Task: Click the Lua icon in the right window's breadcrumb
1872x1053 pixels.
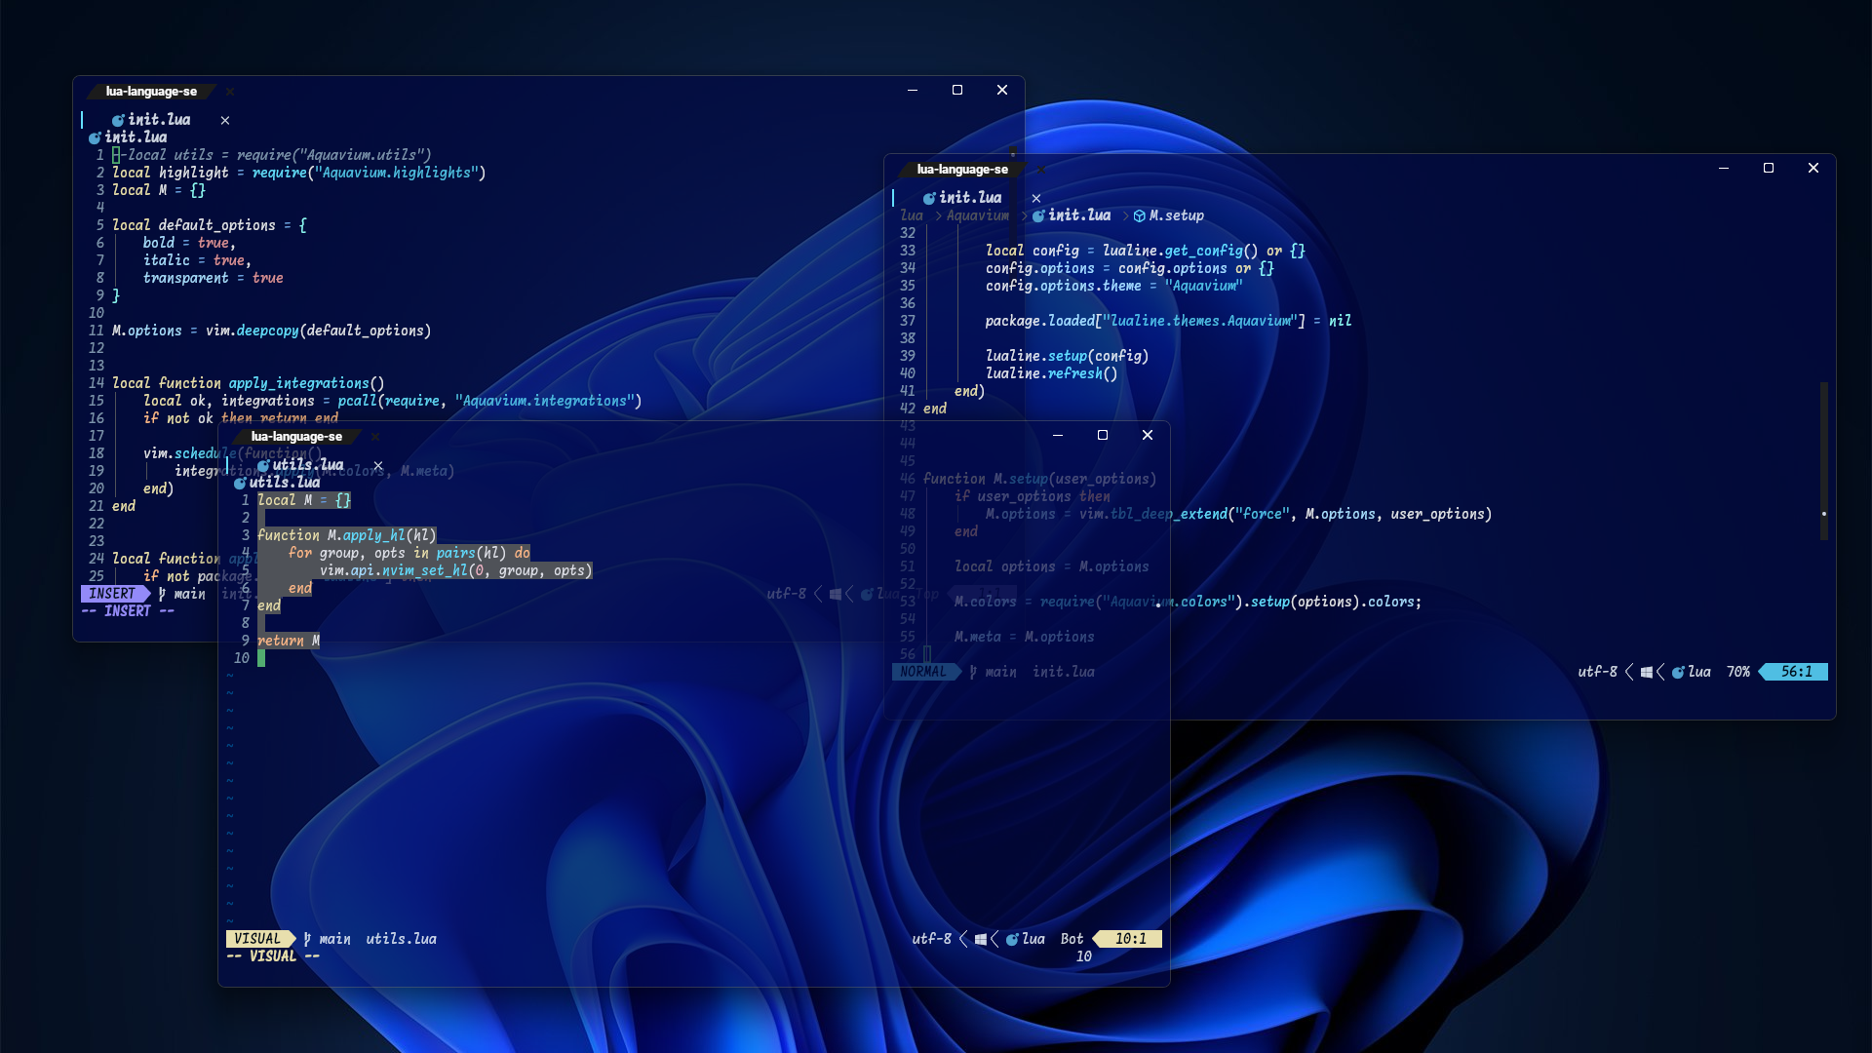Action: tap(1038, 215)
